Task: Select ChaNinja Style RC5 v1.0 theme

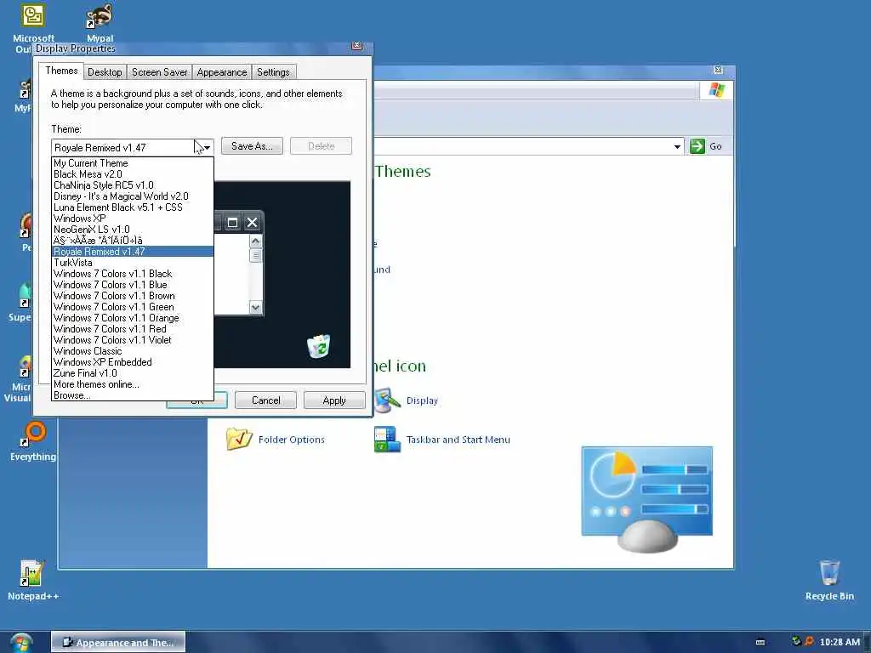Action: click(x=132, y=185)
